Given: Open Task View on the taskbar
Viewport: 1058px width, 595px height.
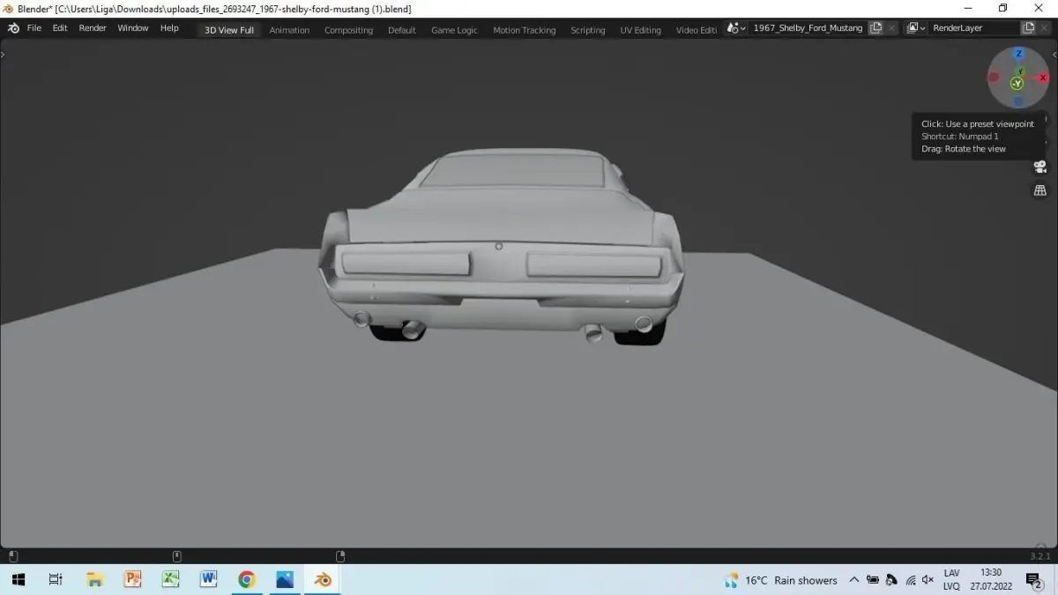Looking at the screenshot, I should click(x=56, y=580).
